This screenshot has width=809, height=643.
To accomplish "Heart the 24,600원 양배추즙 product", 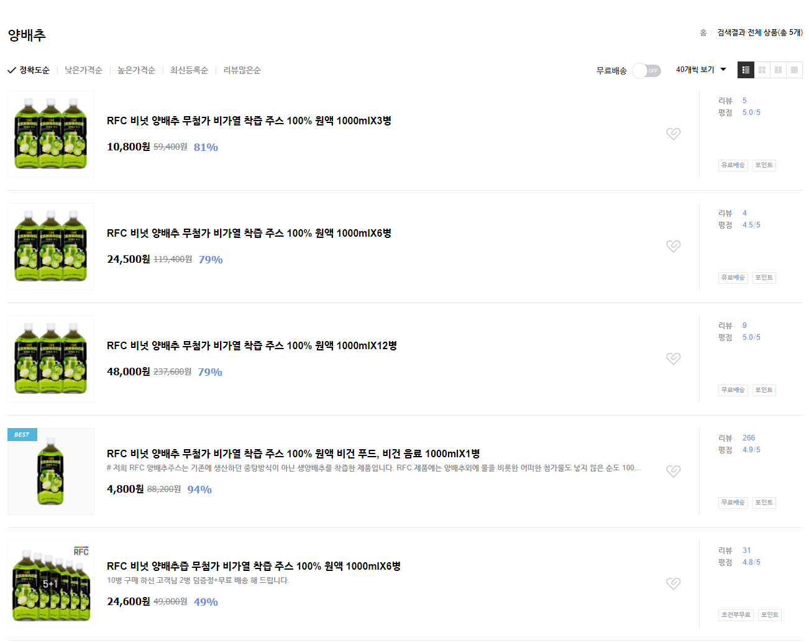I will [674, 583].
